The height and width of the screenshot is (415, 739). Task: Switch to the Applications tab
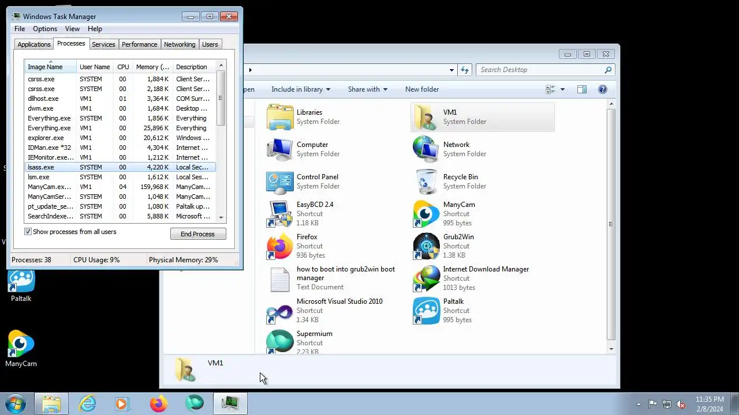34,44
